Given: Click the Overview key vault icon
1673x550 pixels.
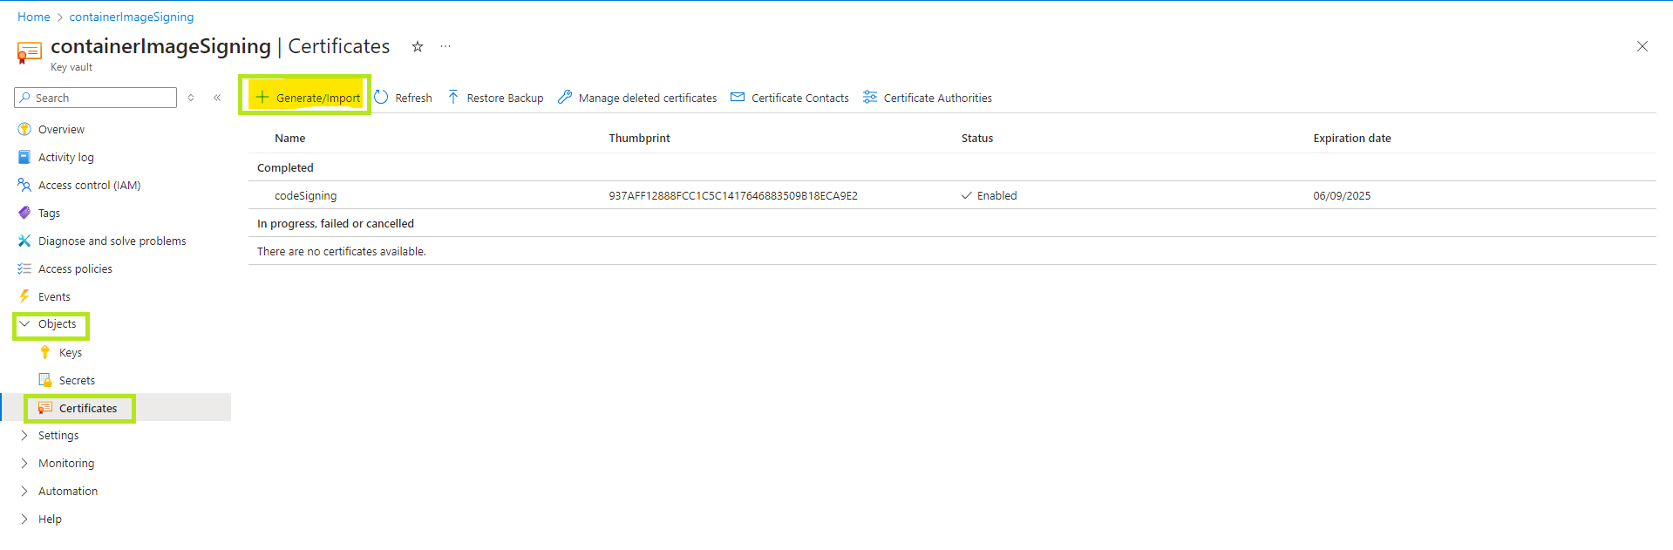Looking at the screenshot, I should (24, 129).
